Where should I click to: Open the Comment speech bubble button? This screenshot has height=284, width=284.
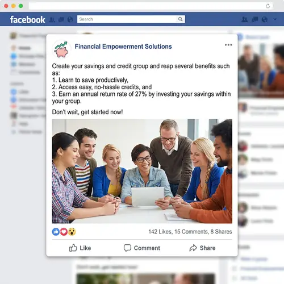pos(142,248)
